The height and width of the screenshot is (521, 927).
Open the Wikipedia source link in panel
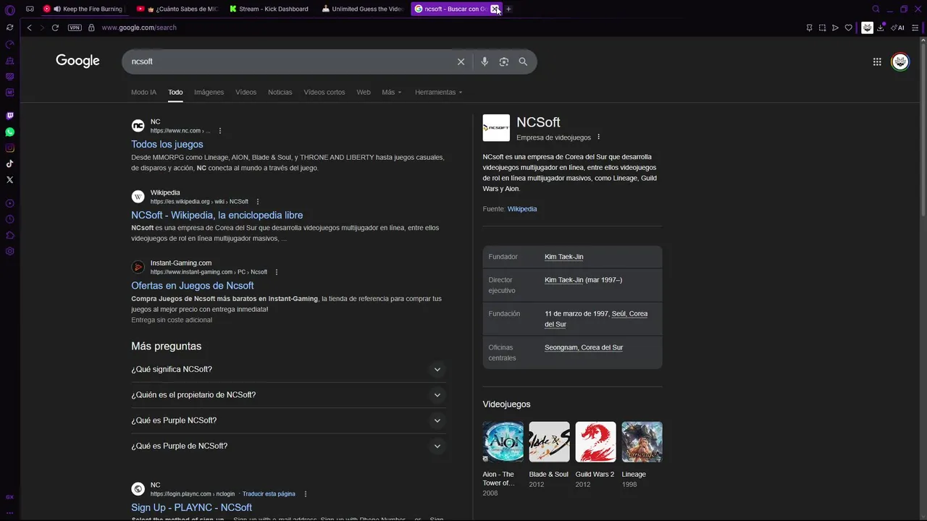click(522, 209)
